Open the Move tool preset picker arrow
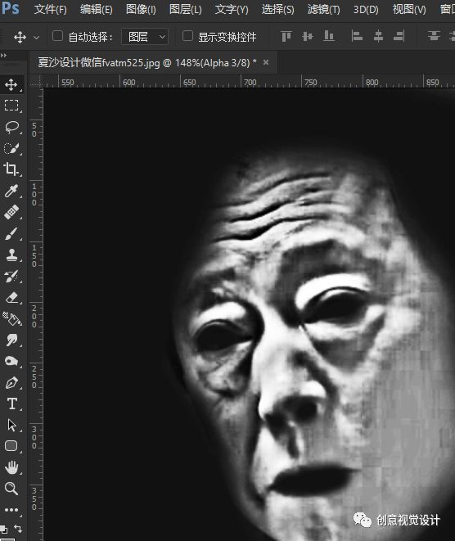 [x=36, y=37]
